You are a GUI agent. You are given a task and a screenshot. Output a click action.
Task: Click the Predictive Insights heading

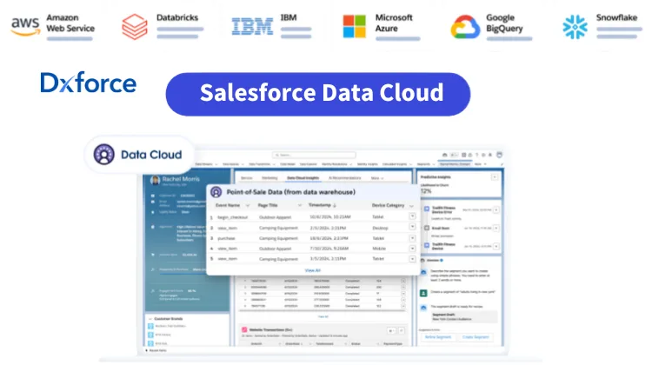click(436, 177)
